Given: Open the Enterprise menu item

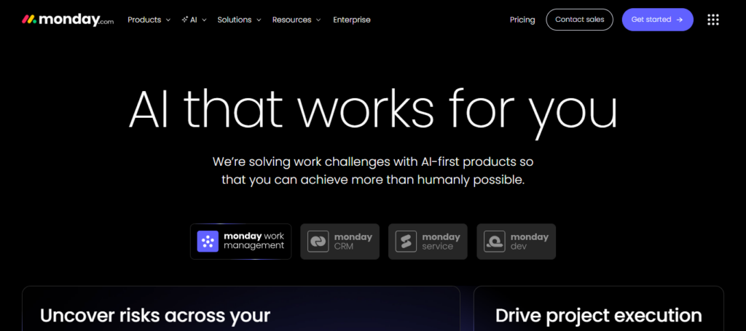Looking at the screenshot, I should tap(352, 20).
